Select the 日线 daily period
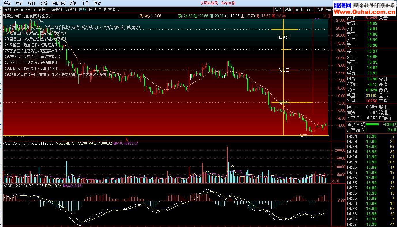The width and height of the screenshot is (397, 227). point(82,10)
